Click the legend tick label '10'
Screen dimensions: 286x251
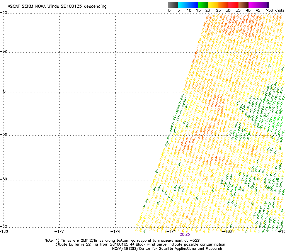point(189,10)
